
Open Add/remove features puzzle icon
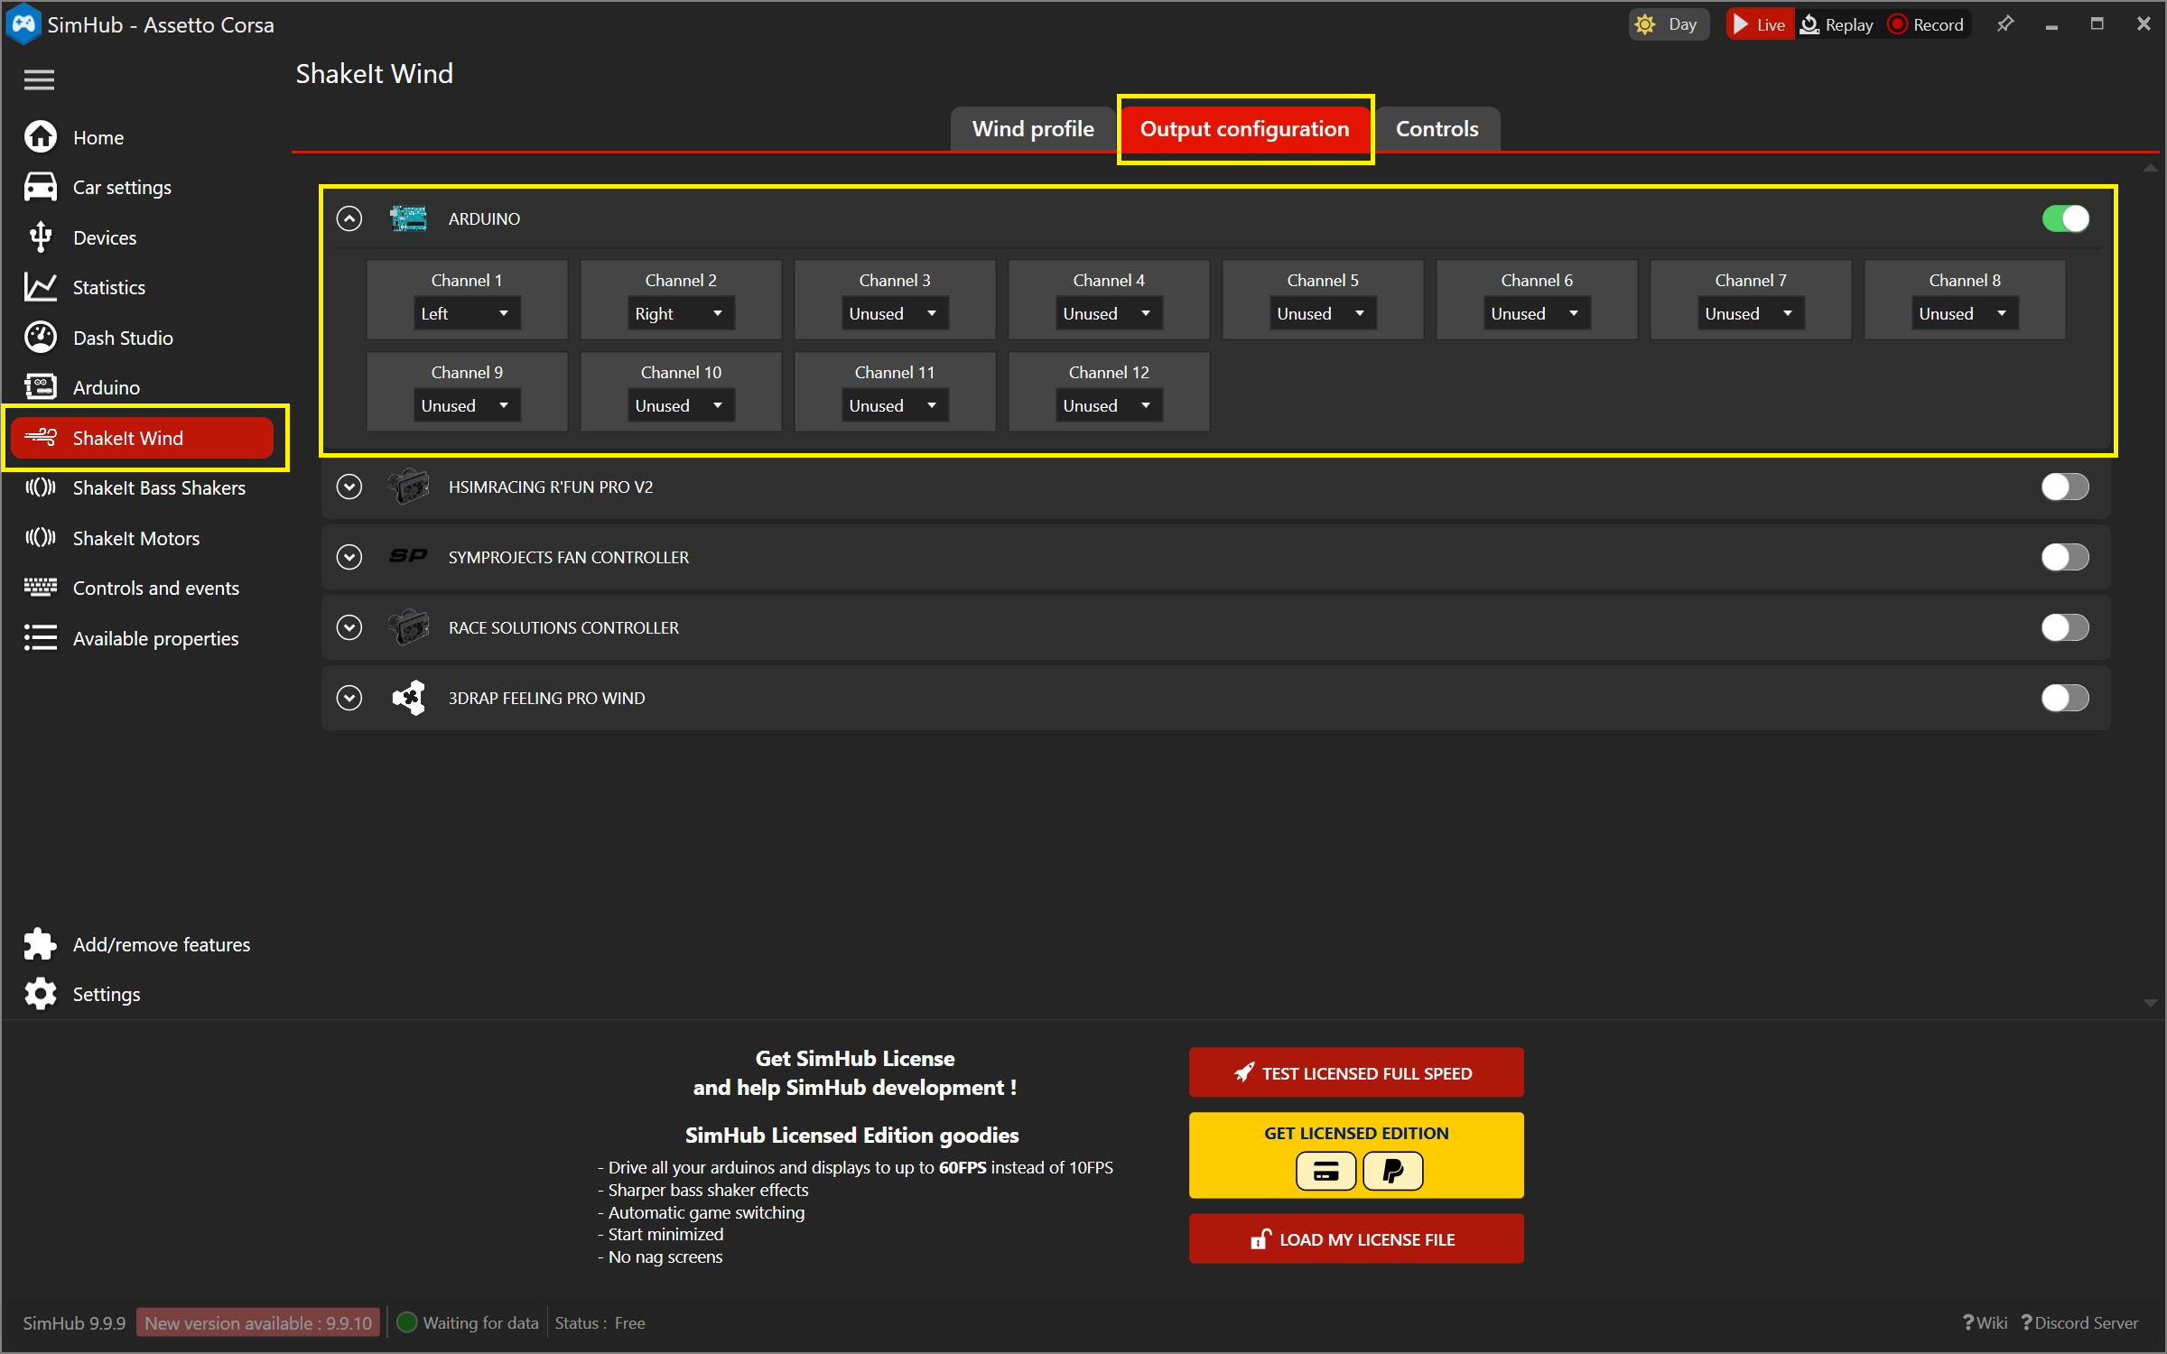pyautogui.click(x=41, y=944)
